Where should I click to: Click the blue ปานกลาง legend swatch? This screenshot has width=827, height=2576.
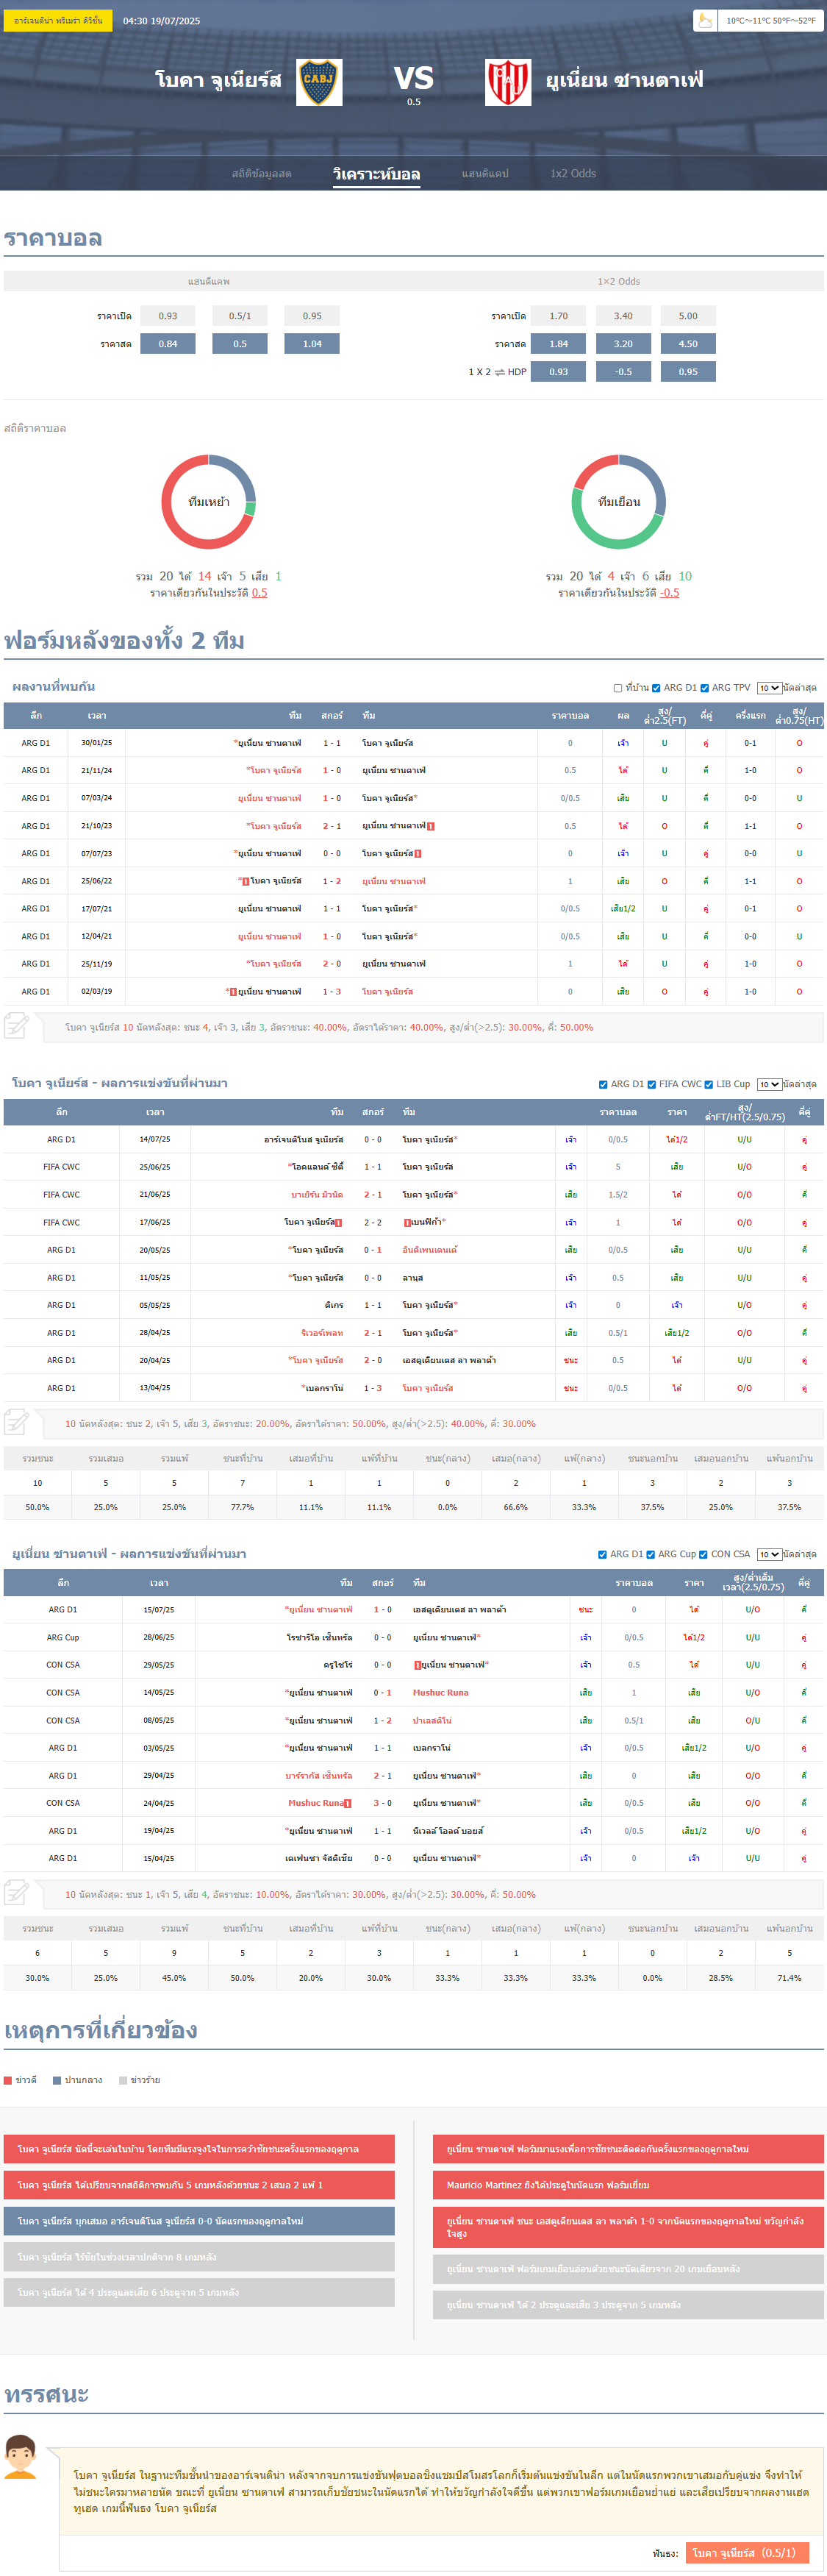[x=57, y=2080]
